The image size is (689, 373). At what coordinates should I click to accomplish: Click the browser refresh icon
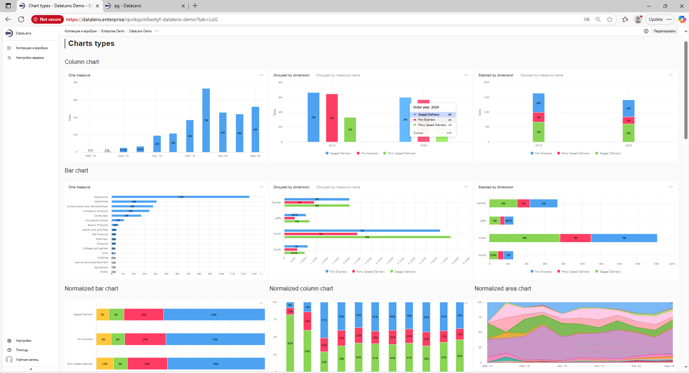(21, 19)
